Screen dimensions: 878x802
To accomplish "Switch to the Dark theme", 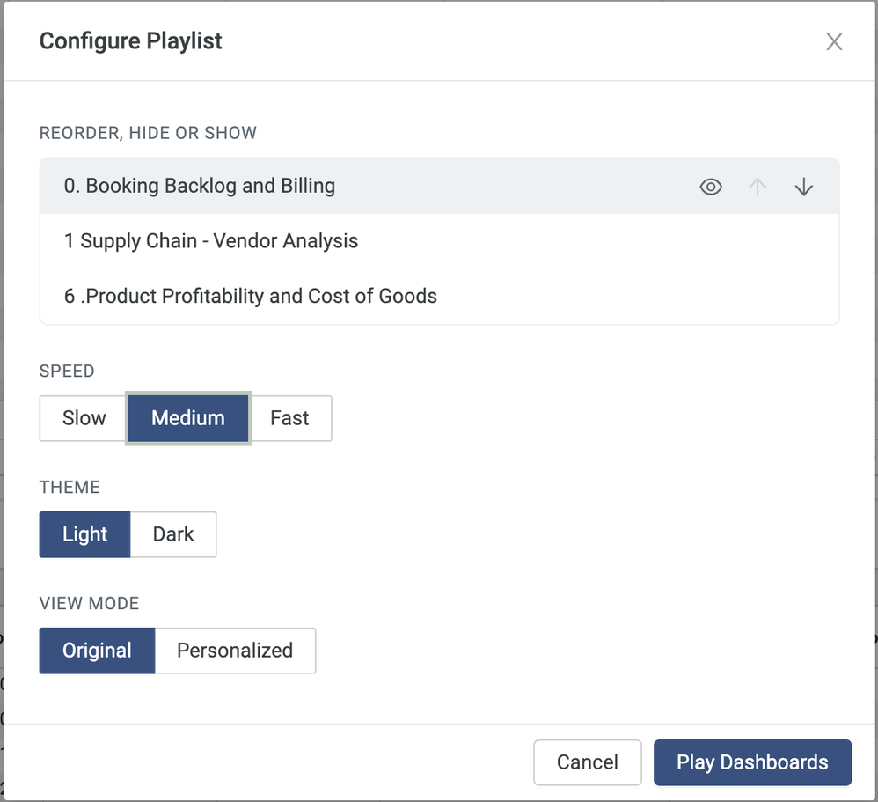I will tap(173, 534).
